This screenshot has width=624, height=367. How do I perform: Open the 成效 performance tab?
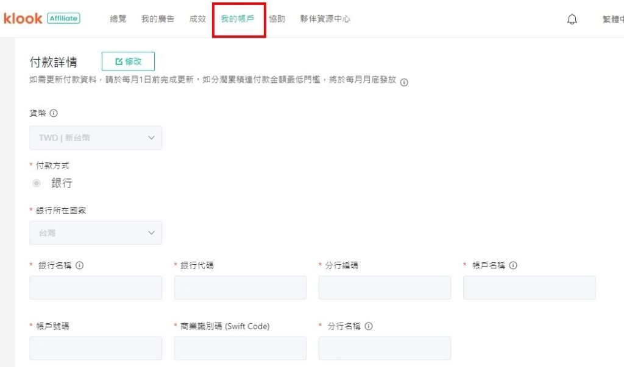197,19
